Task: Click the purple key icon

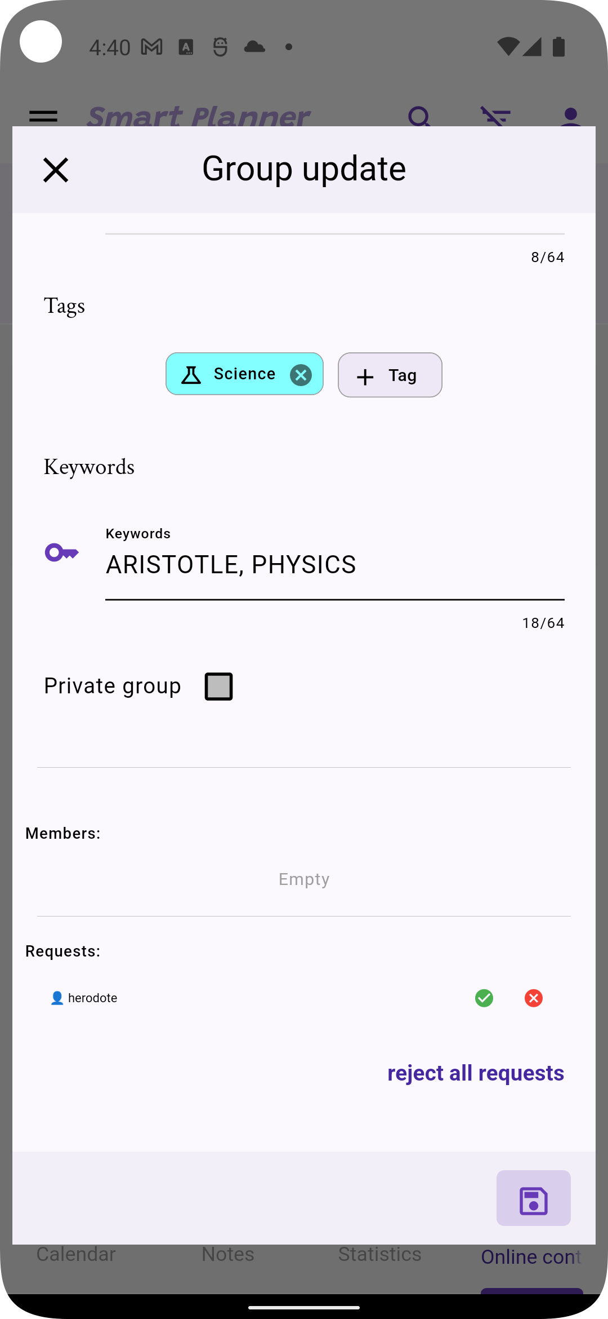Action: pyautogui.click(x=61, y=552)
